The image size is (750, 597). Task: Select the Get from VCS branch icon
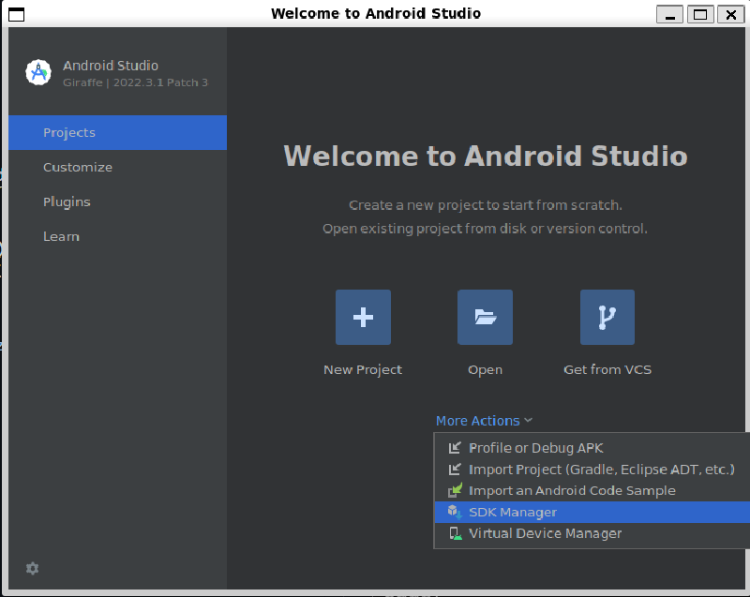(607, 317)
